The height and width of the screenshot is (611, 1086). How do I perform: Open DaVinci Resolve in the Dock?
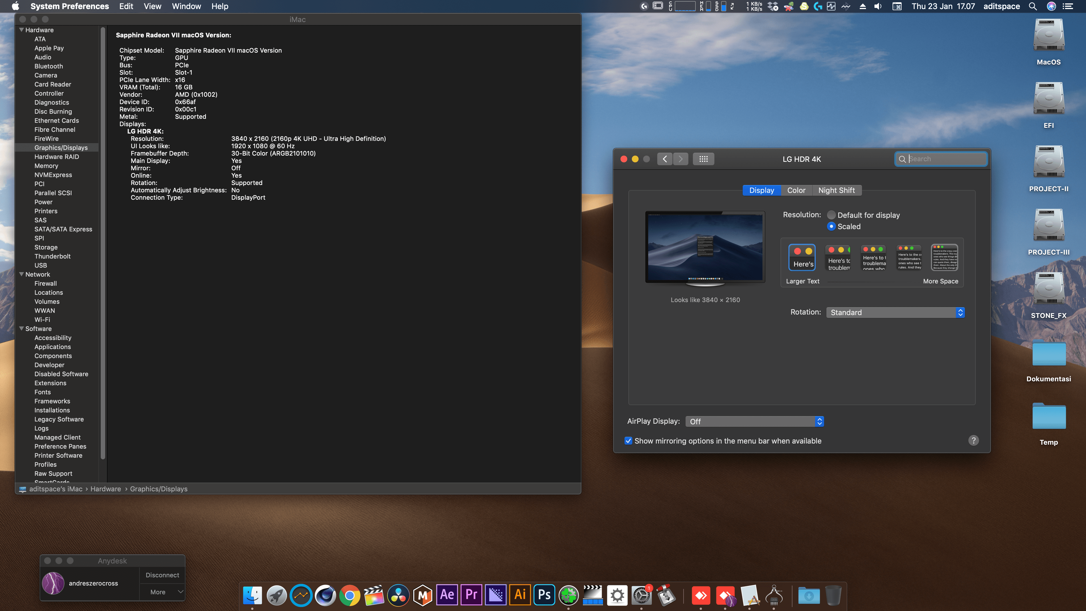(x=398, y=595)
